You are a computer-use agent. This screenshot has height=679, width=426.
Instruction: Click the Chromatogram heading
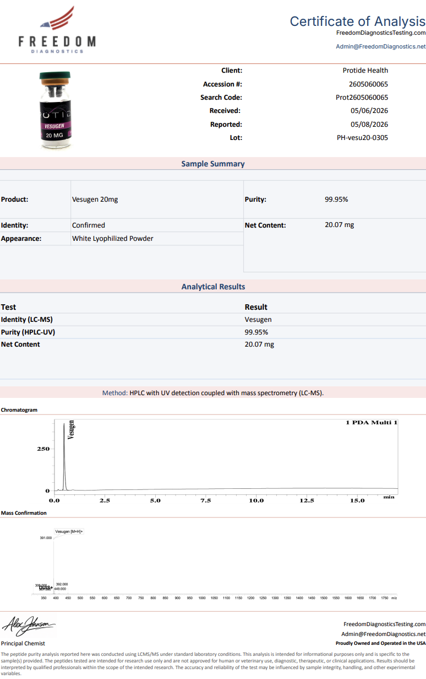click(x=19, y=410)
